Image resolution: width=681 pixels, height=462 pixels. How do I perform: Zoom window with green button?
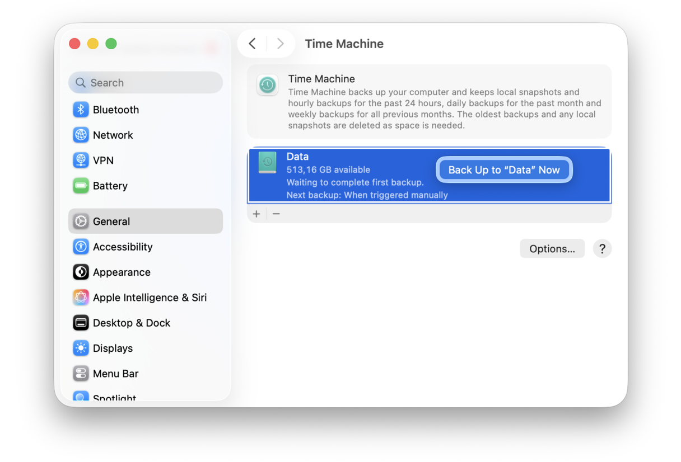(x=111, y=44)
